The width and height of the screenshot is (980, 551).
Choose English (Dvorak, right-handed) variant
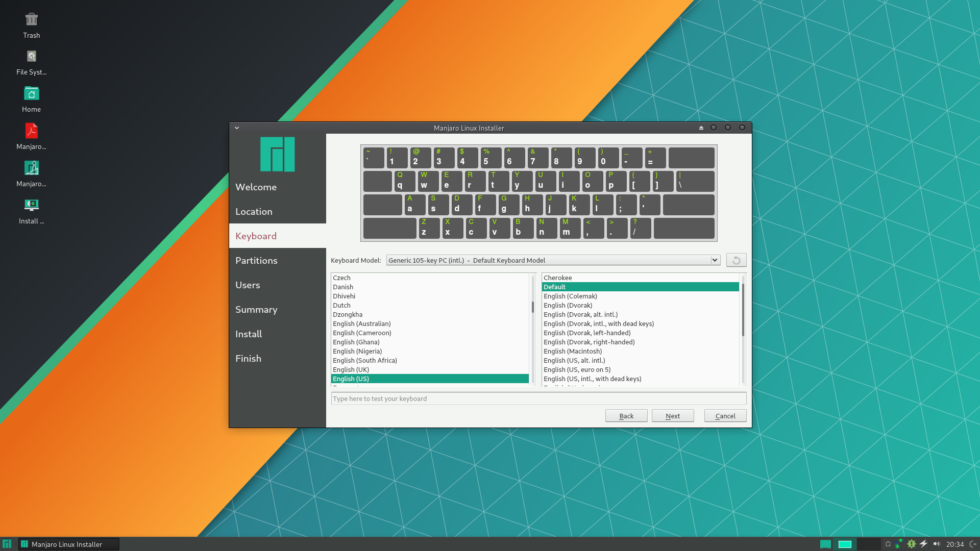point(640,342)
